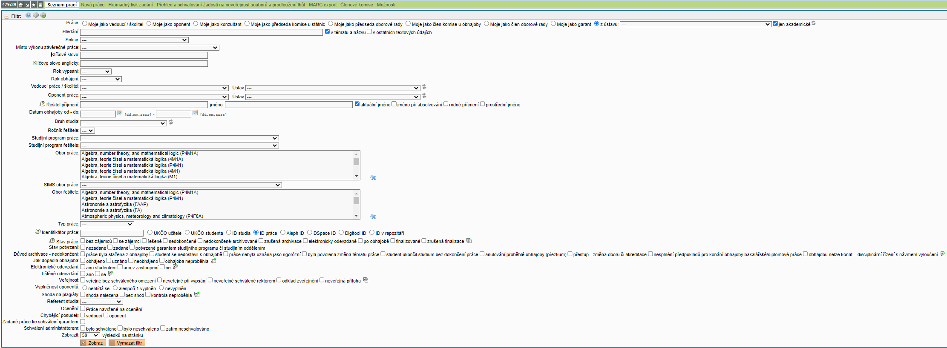
Task: Click the gear icon with green arrow
Action: (x=43, y=15)
